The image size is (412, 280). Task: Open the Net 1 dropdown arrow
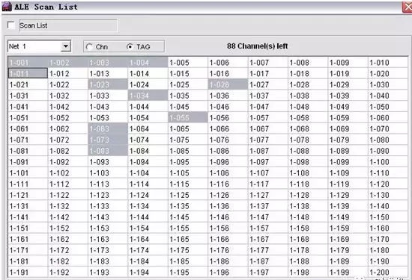[65, 46]
